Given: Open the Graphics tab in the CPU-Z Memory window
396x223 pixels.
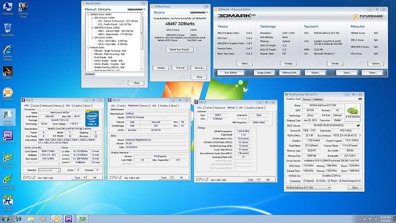Looking at the screenshot, I should pyautogui.click(x=251, y=108).
